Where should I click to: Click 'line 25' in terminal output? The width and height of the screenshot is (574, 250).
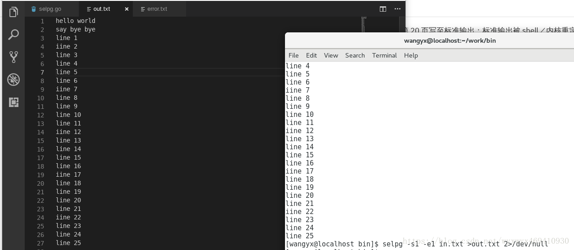coord(300,236)
